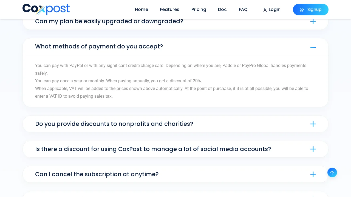The image size is (351, 197).
Task: Click the plus icon to expand the upgrade question
Action: click(313, 21)
